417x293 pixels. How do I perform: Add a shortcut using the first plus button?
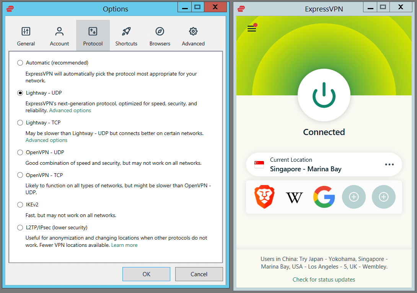(354, 197)
